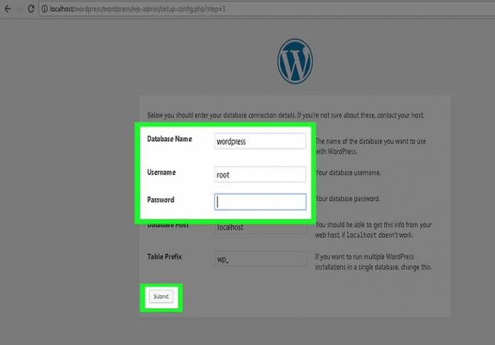
Task: Click the Table Prefix label
Action: [165, 256]
